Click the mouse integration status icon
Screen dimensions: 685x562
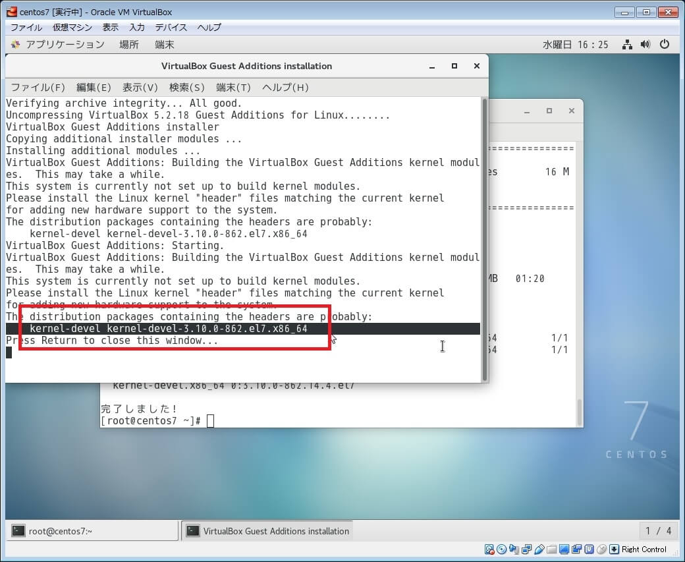point(601,549)
